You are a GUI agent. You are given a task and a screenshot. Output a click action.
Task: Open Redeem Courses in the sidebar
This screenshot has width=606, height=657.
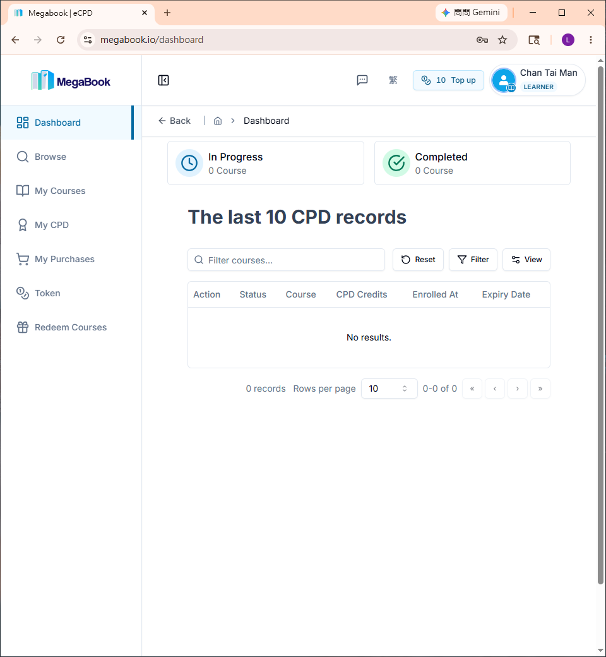click(67, 327)
